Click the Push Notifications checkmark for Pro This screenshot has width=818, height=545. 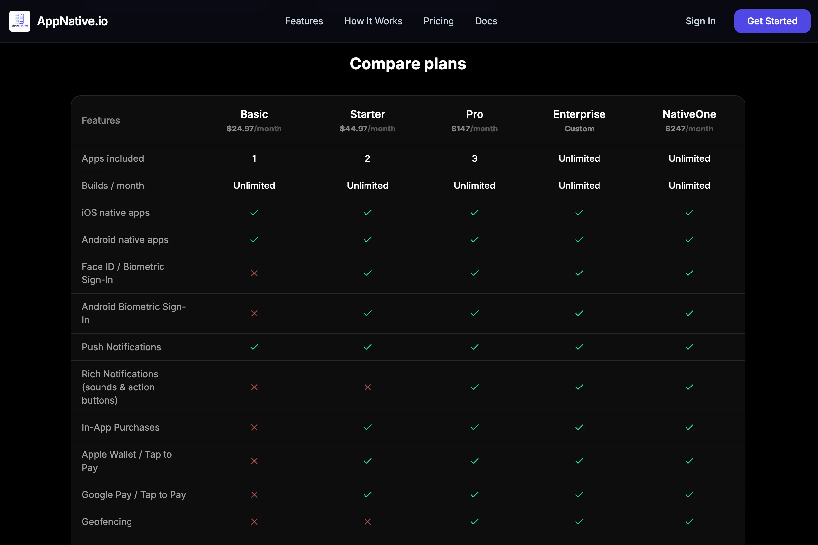click(x=474, y=347)
